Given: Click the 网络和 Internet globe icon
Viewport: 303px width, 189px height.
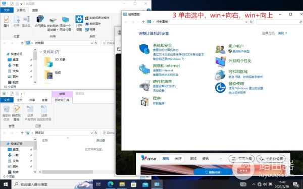Looking at the screenshot, I should click(144, 69).
